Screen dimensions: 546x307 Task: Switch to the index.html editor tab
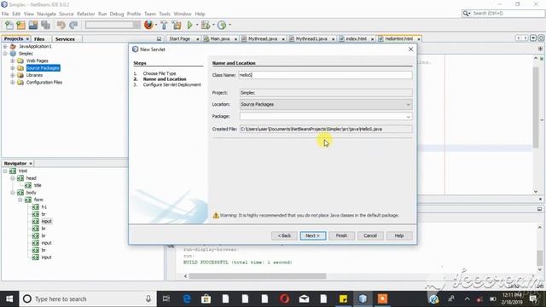click(356, 38)
